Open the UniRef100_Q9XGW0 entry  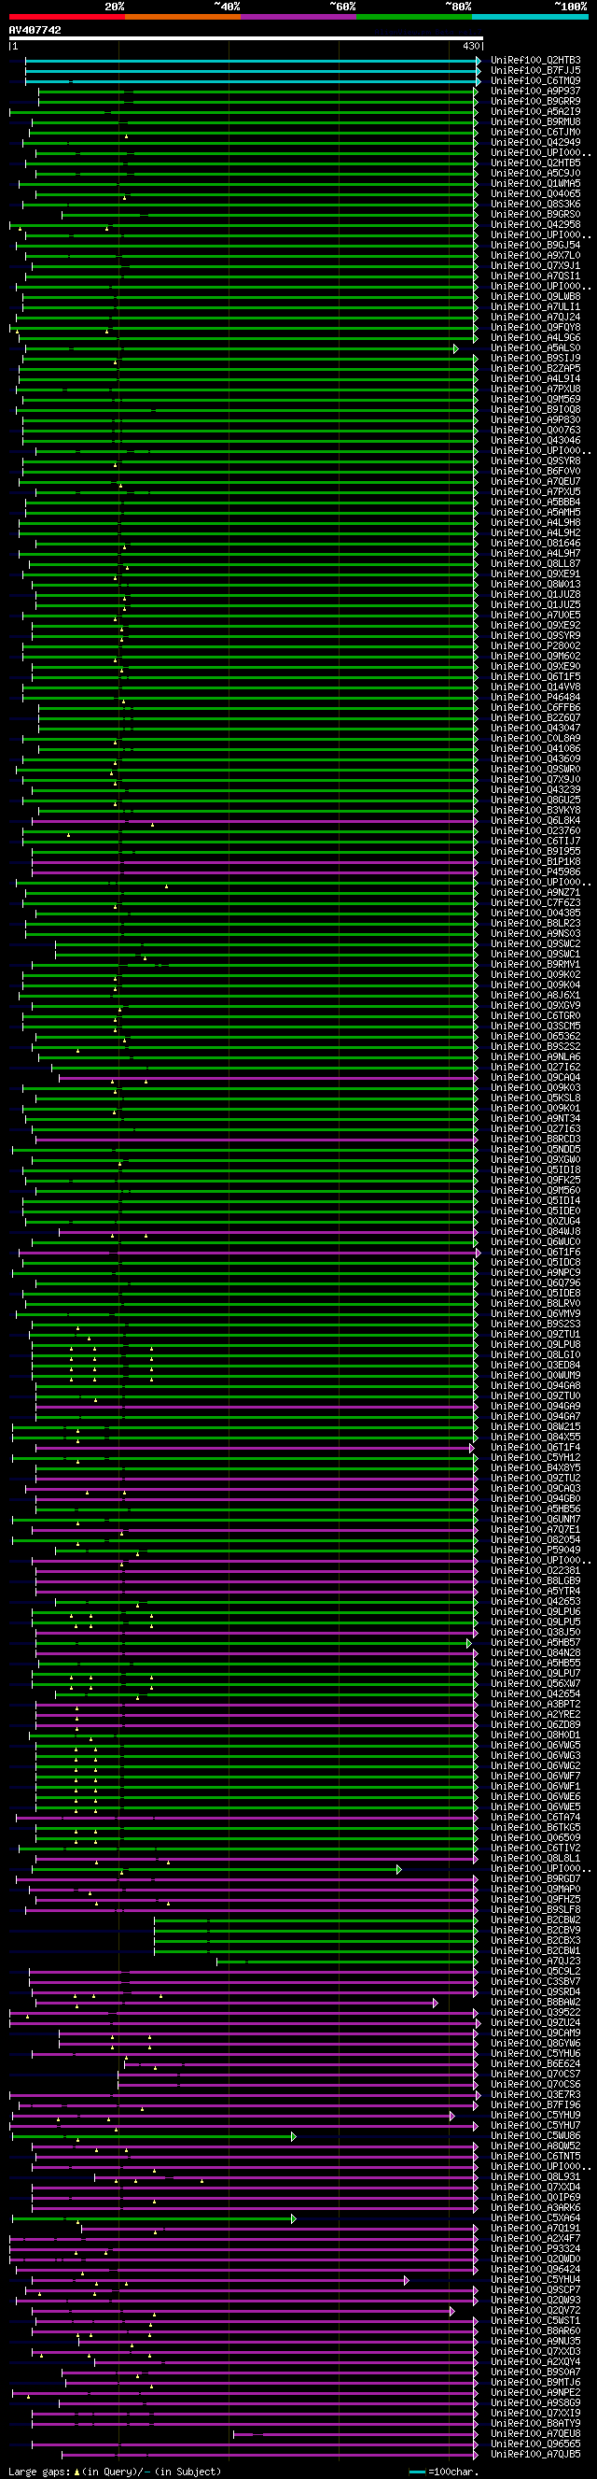click(535, 1159)
